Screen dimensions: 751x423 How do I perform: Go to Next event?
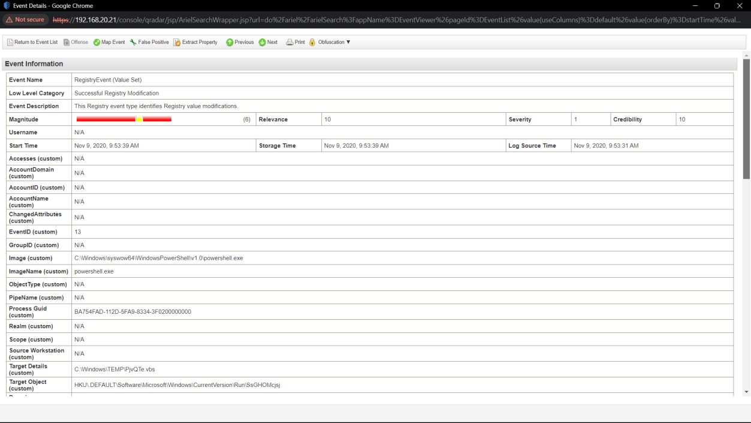[x=268, y=43]
